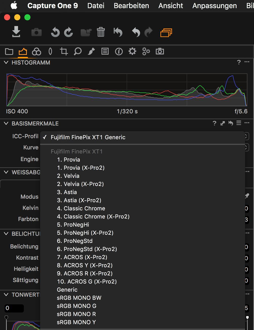
Task: Click the Basismerkmale help question mark
Action: point(214,123)
